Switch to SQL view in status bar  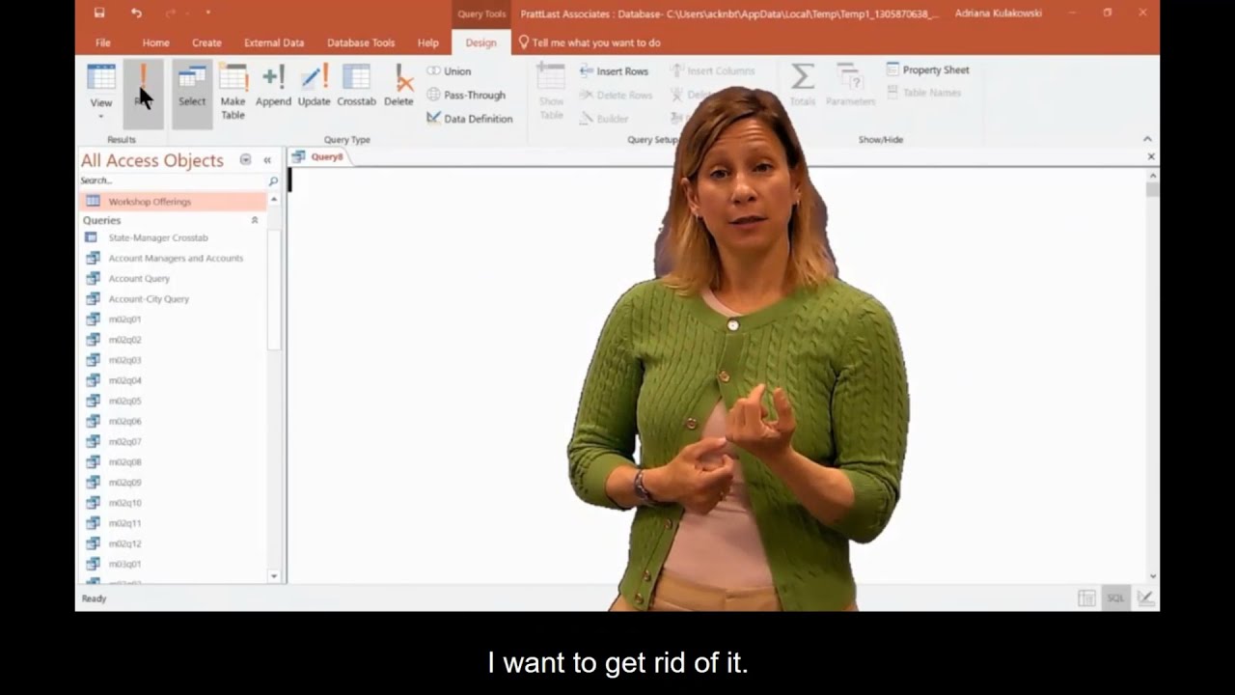[1115, 598]
